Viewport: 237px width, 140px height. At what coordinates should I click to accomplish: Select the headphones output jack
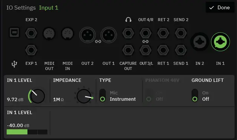[128, 33]
